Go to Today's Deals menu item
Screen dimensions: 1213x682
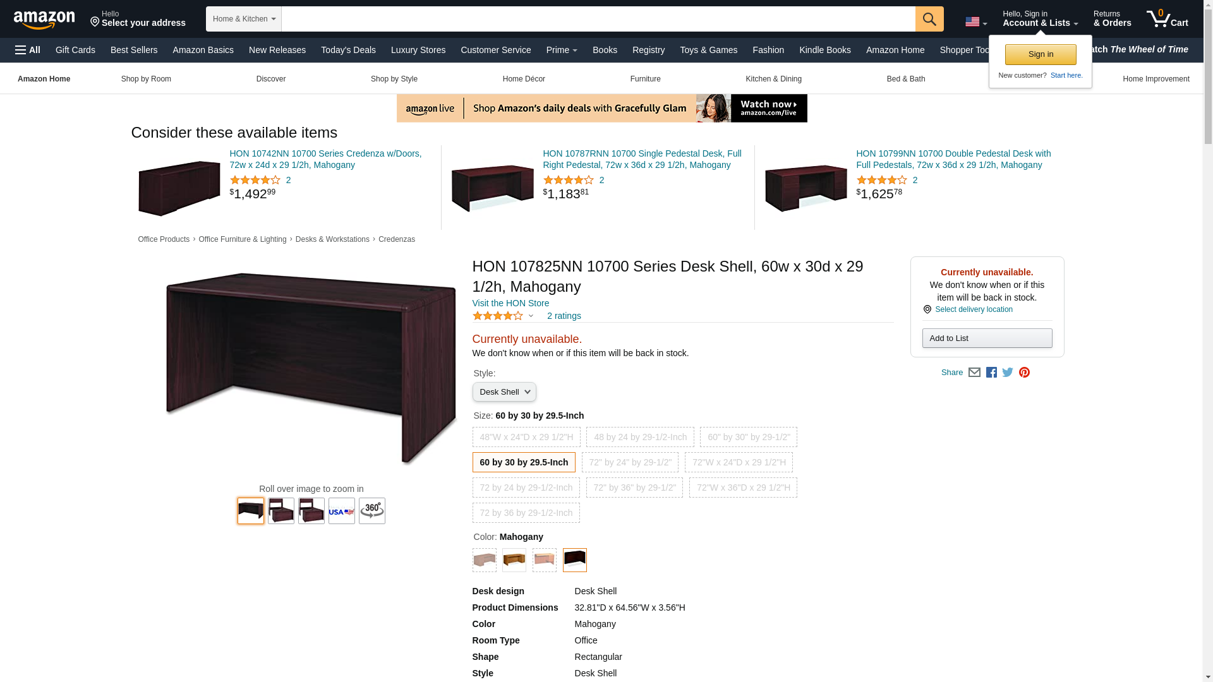(x=348, y=50)
